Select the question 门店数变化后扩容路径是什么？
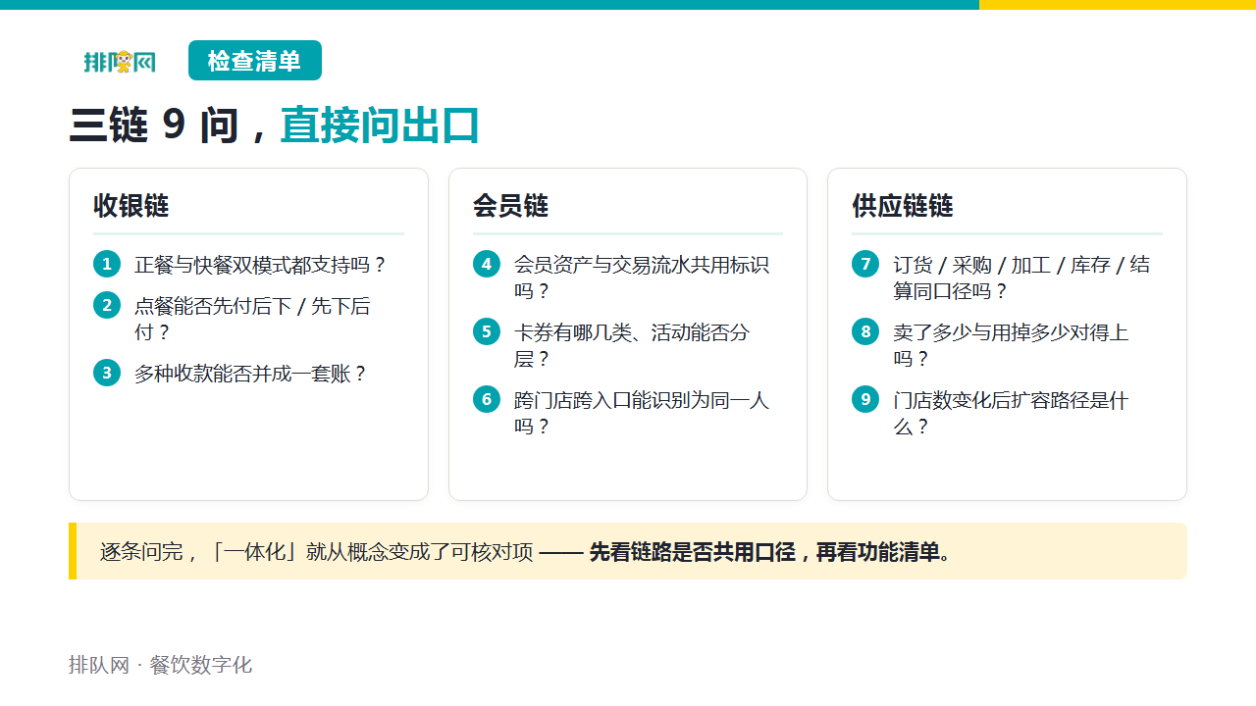1256x706 pixels. point(1011,413)
